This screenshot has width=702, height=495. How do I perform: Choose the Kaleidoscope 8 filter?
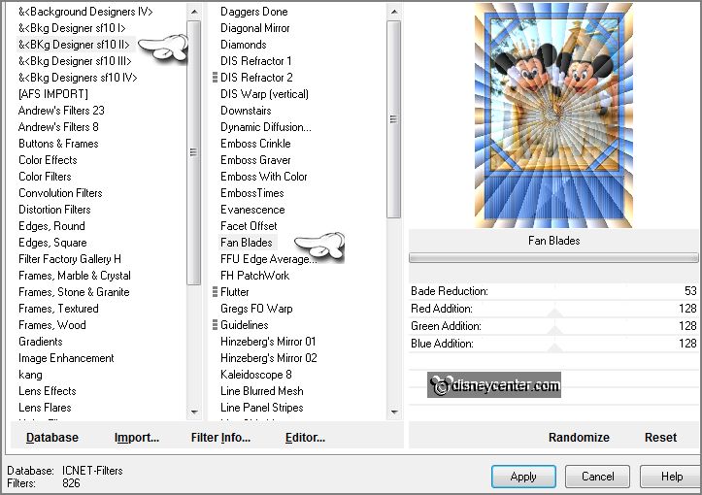tap(256, 375)
